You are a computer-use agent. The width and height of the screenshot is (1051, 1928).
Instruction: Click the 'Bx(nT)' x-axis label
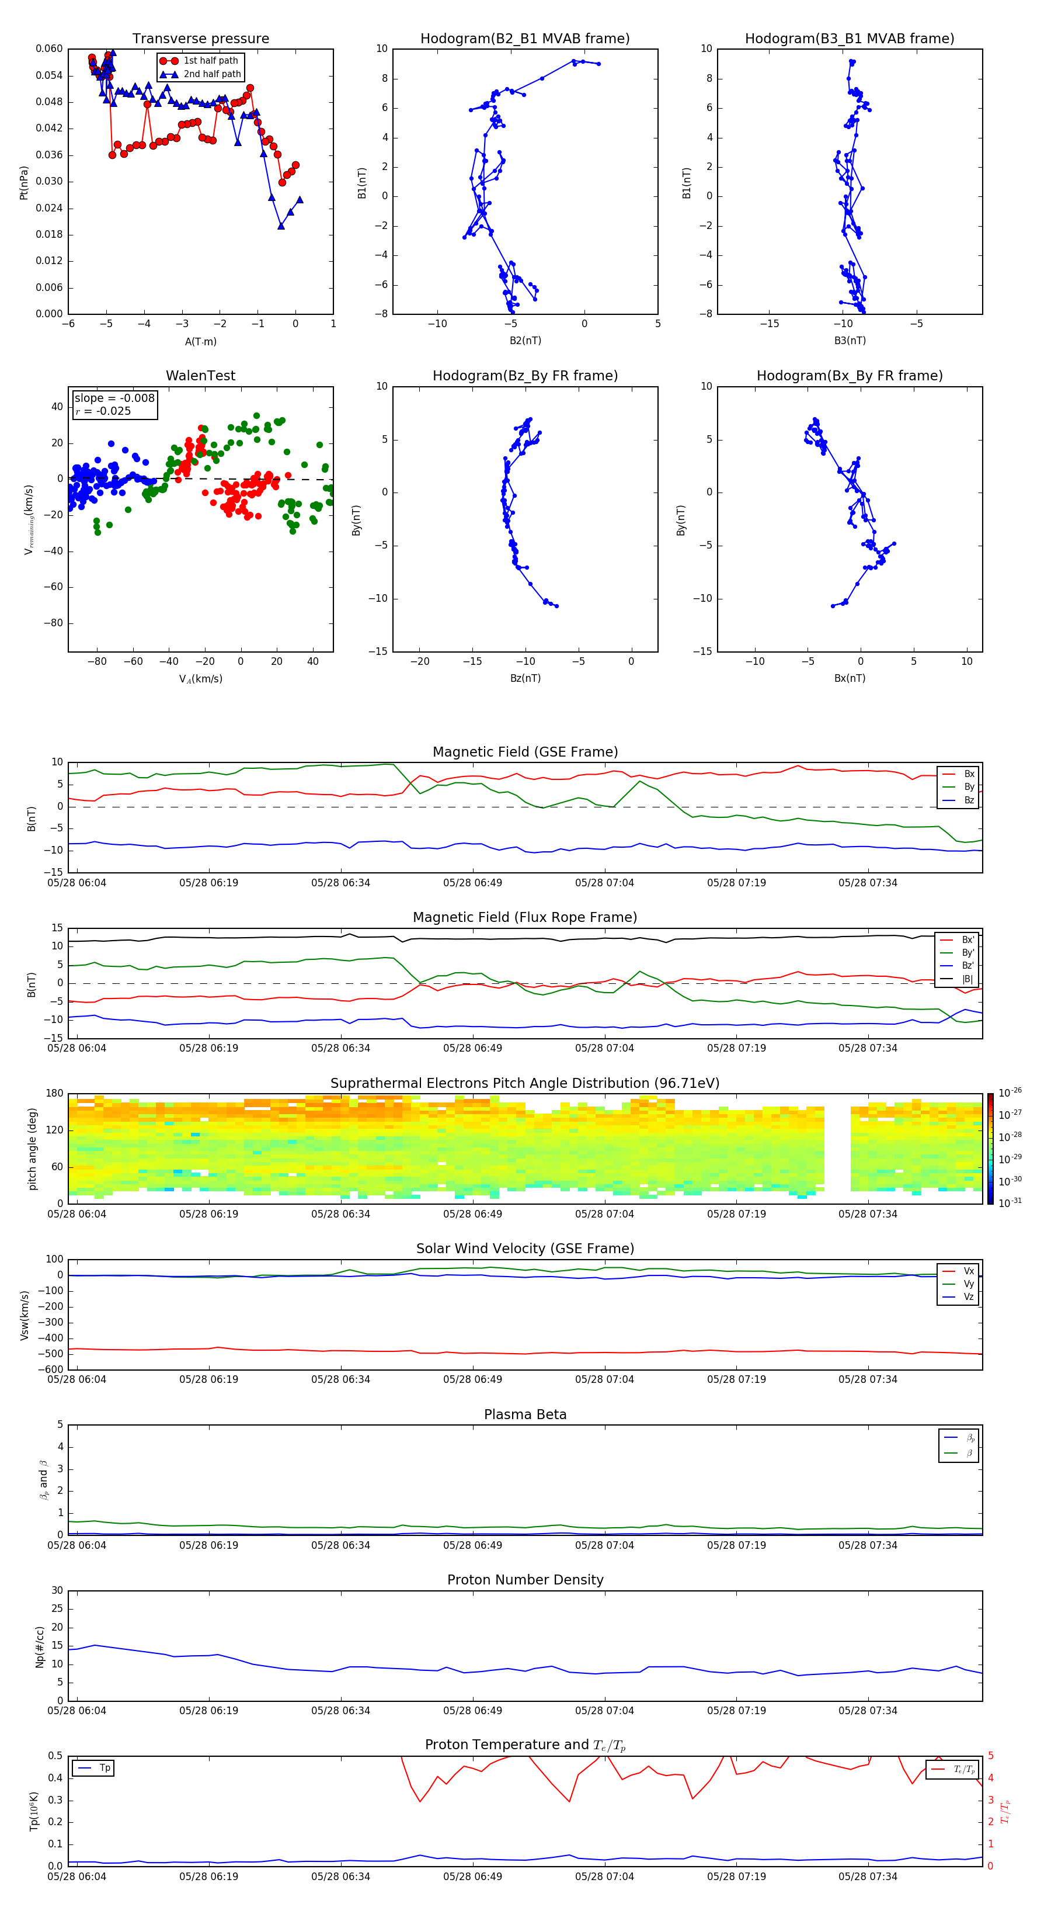coord(850,678)
